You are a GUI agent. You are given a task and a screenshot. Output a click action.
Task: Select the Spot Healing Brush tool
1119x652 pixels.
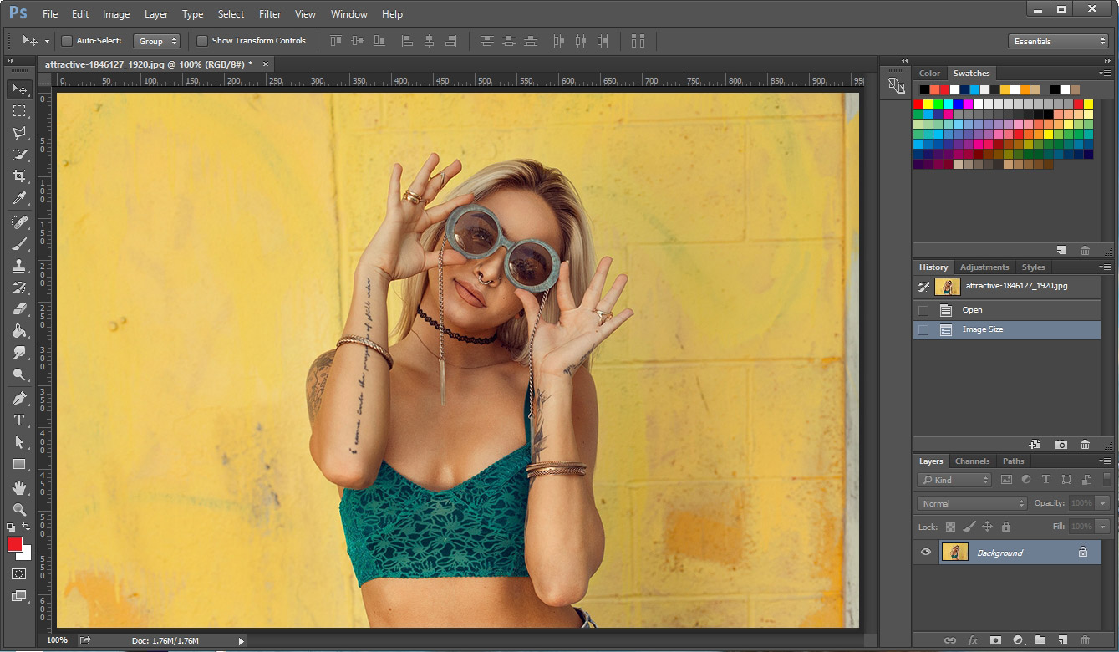(x=19, y=222)
